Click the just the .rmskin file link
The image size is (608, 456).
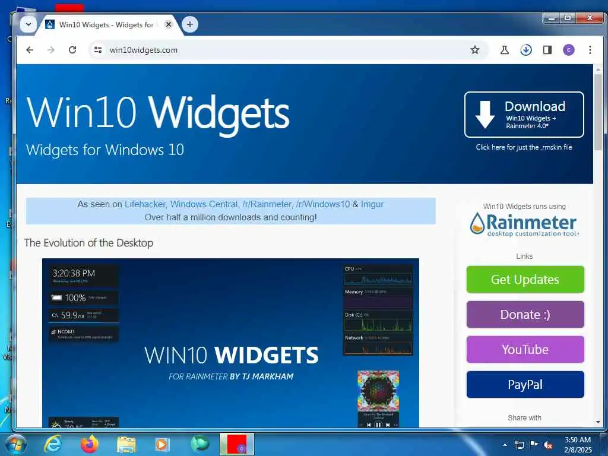click(x=524, y=147)
